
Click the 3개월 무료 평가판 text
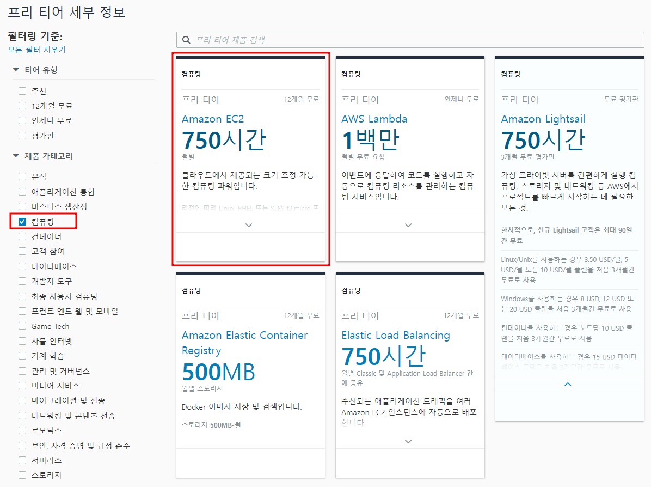[x=527, y=157]
